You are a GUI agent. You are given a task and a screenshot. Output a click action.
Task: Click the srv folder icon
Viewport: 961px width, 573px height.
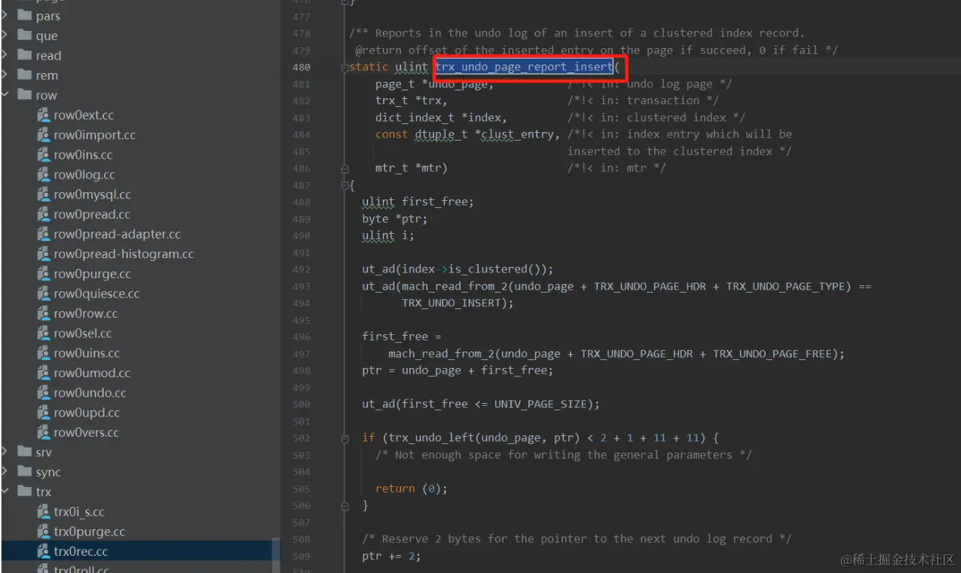click(24, 452)
